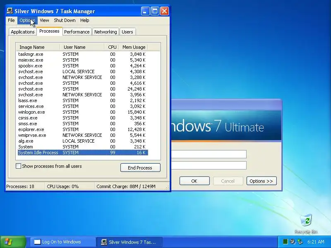Minimize the Task Manager window

tap(145, 11)
